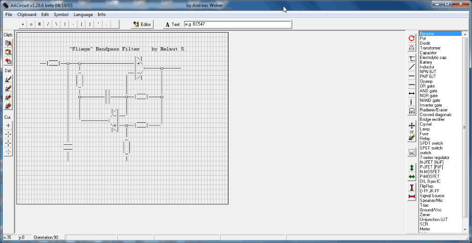The width and height of the screenshot is (472, 243).
Task: Open the Edit menu
Action: pyautogui.click(x=45, y=15)
